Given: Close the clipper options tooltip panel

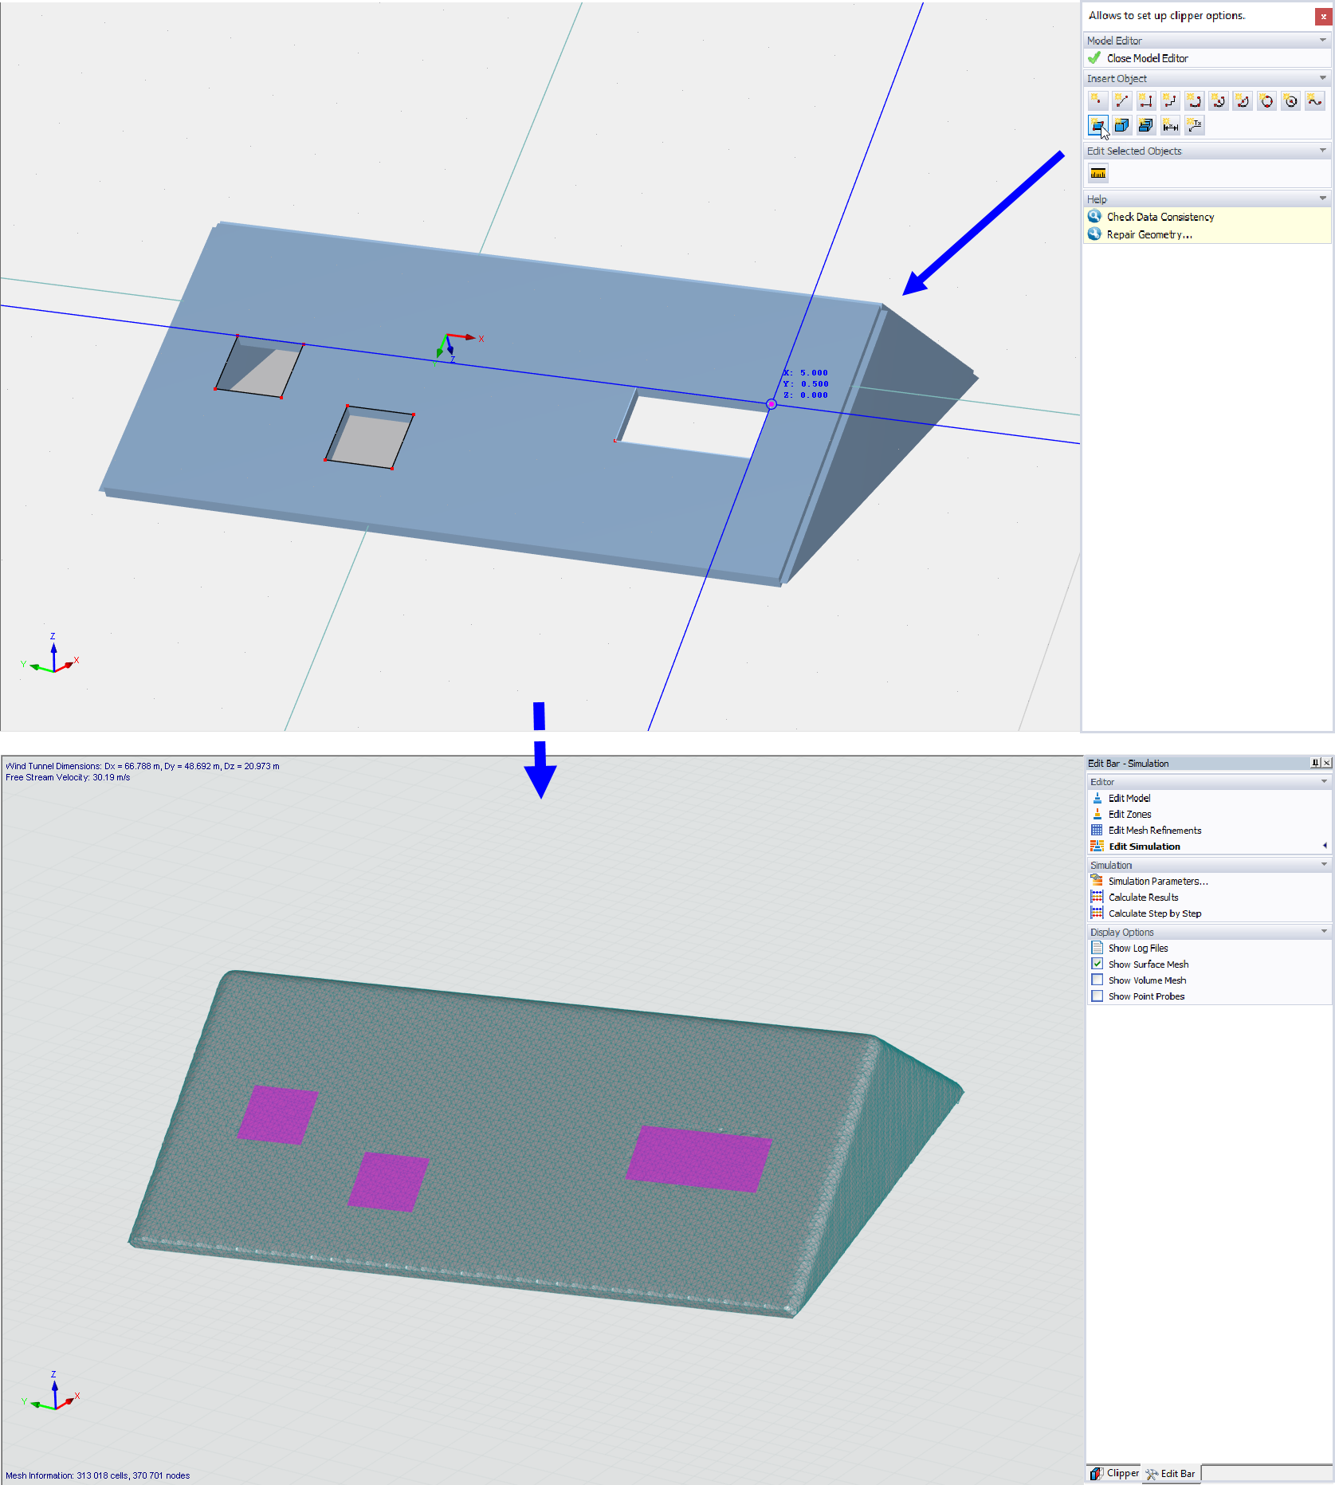Looking at the screenshot, I should coord(1323,16).
